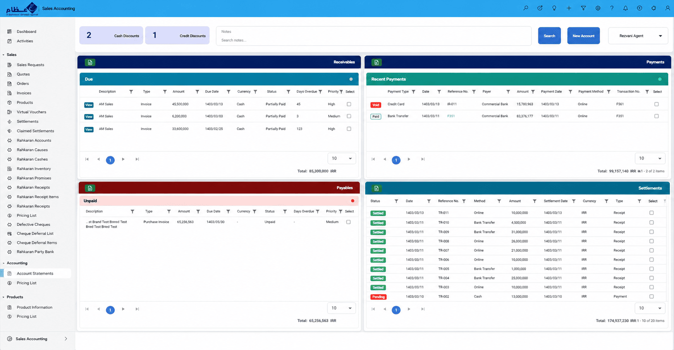This screenshot has width=674, height=350.
Task: View the 33,600,000 AM Sales invoice
Action: click(x=89, y=129)
